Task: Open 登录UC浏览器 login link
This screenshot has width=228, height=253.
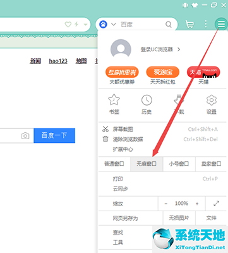Action: point(157,49)
